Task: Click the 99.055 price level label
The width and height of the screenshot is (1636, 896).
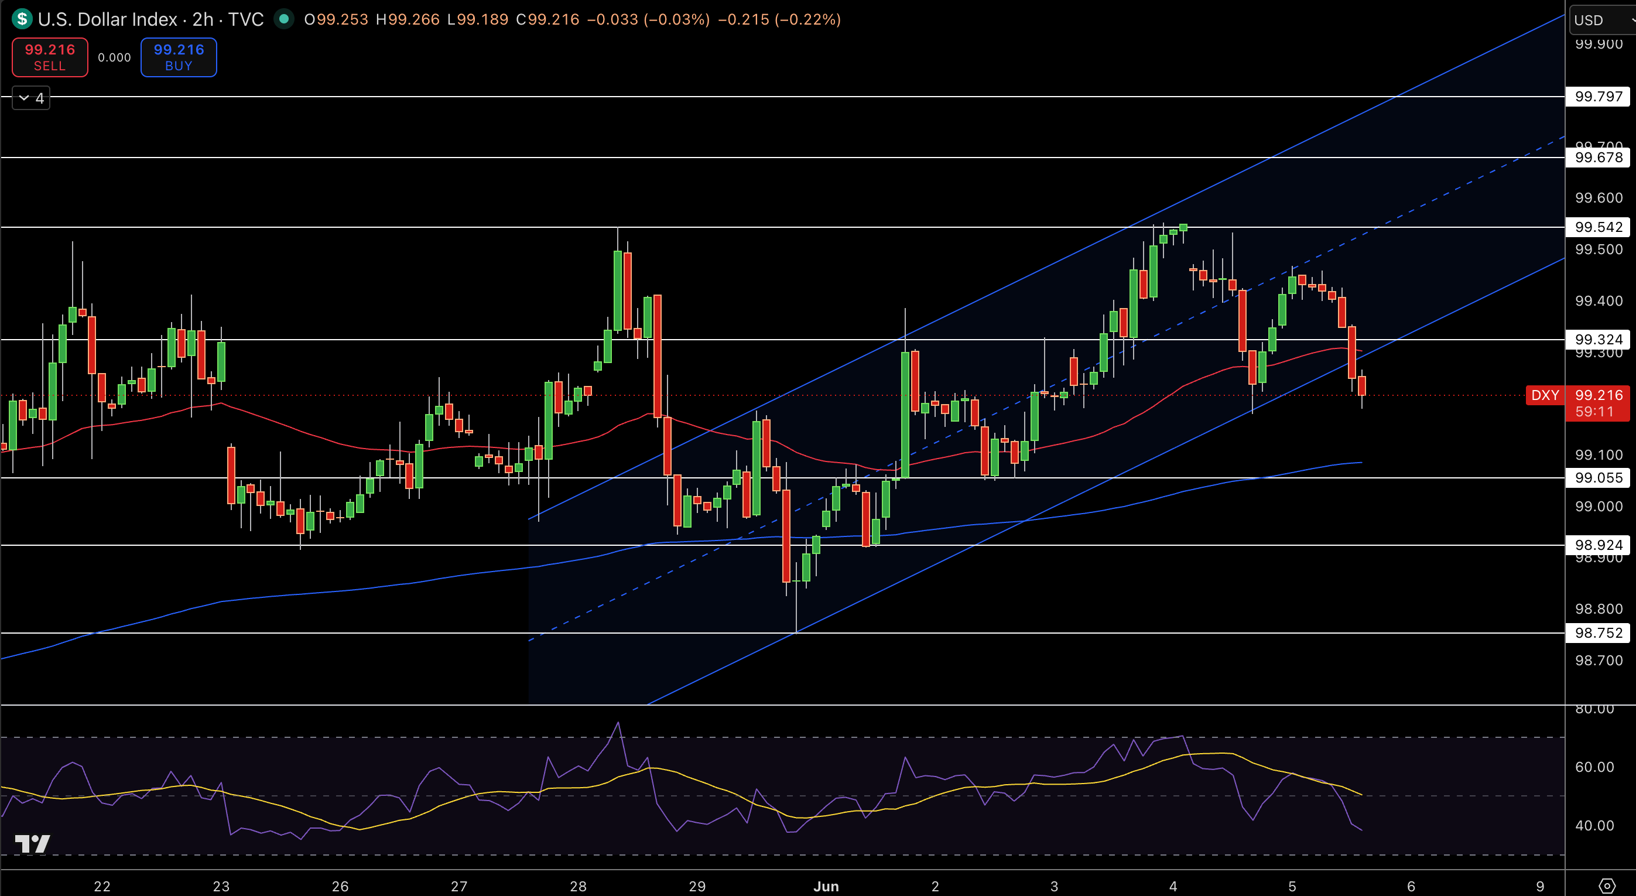Action: [1599, 477]
